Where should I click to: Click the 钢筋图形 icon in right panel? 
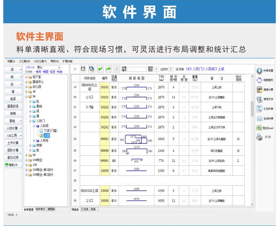click(x=259, y=80)
